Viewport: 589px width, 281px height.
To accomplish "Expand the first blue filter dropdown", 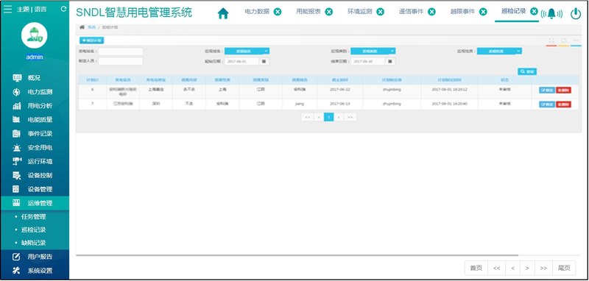I will (247, 51).
